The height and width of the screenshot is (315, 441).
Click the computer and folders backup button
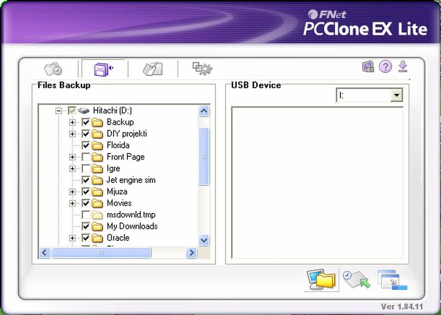click(321, 280)
